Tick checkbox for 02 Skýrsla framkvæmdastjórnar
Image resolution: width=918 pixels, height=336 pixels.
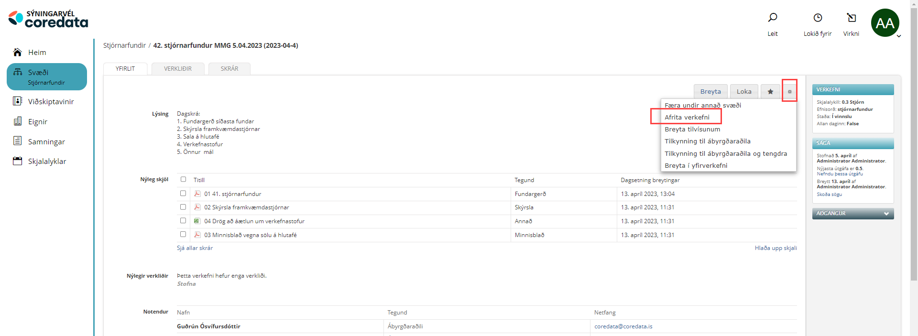(183, 207)
